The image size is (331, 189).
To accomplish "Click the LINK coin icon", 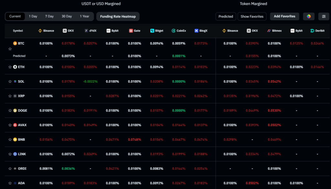I will pyautogui.click(x=15, y=154).
